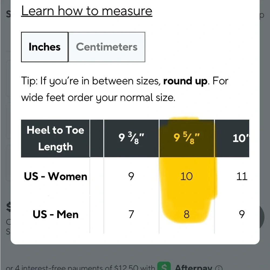This screenshot has height=270, width=270.
Task: Choose US Men size 7
Action: coord(131,214)
